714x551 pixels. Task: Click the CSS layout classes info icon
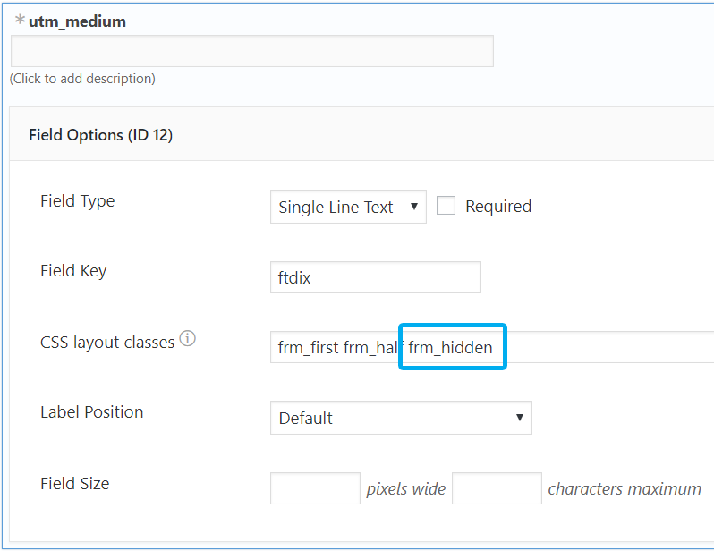tap(187, 339)
